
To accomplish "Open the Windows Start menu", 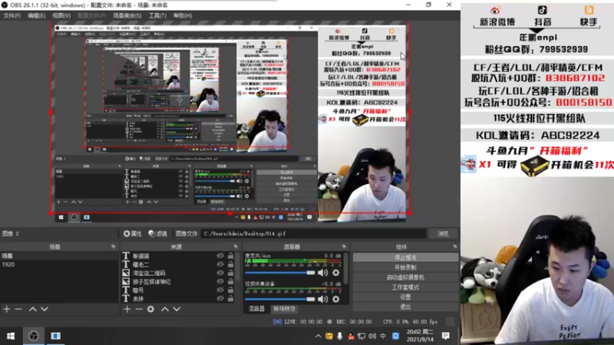I will [11, 336].
